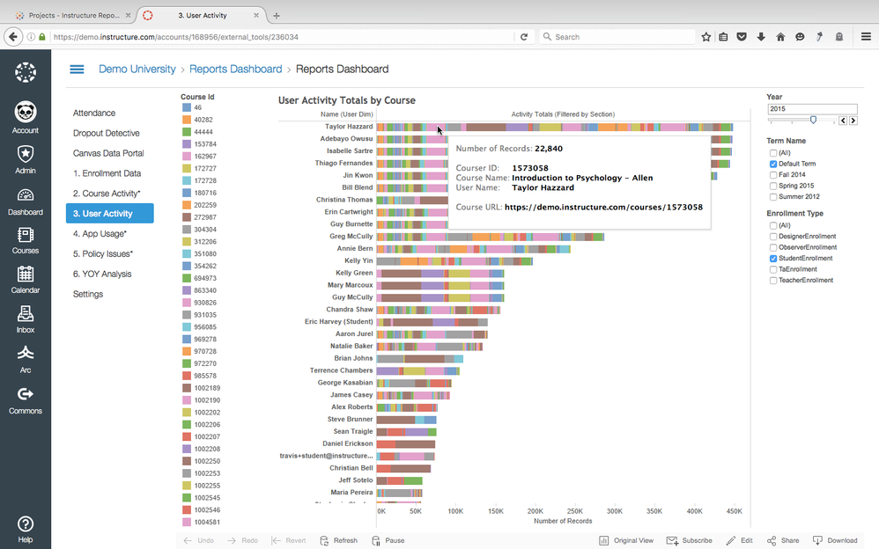This screenshot has height=549, width=879.
Task: Select course 40282 color swatch in legend
Action: point(187,120)
